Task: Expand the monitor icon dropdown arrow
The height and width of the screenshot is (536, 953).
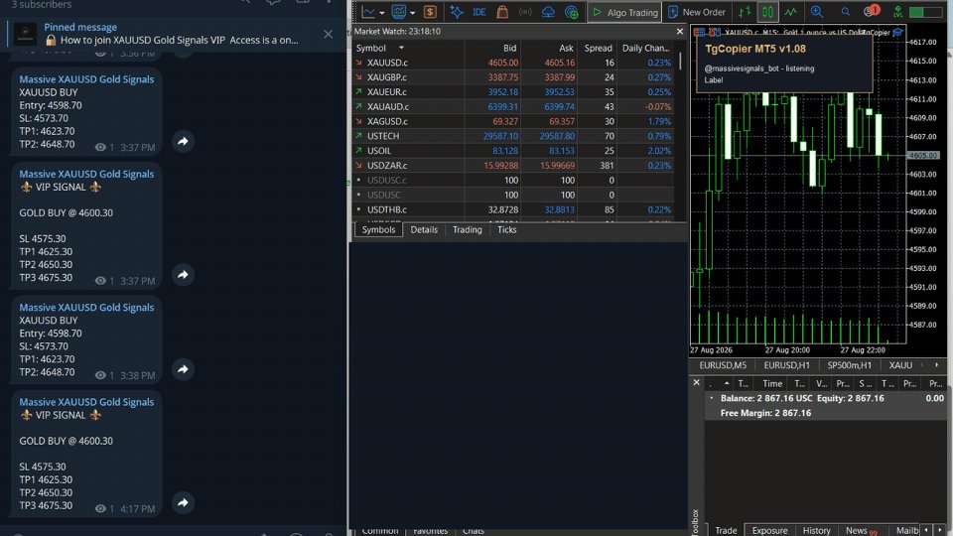Action: (412, 13)
